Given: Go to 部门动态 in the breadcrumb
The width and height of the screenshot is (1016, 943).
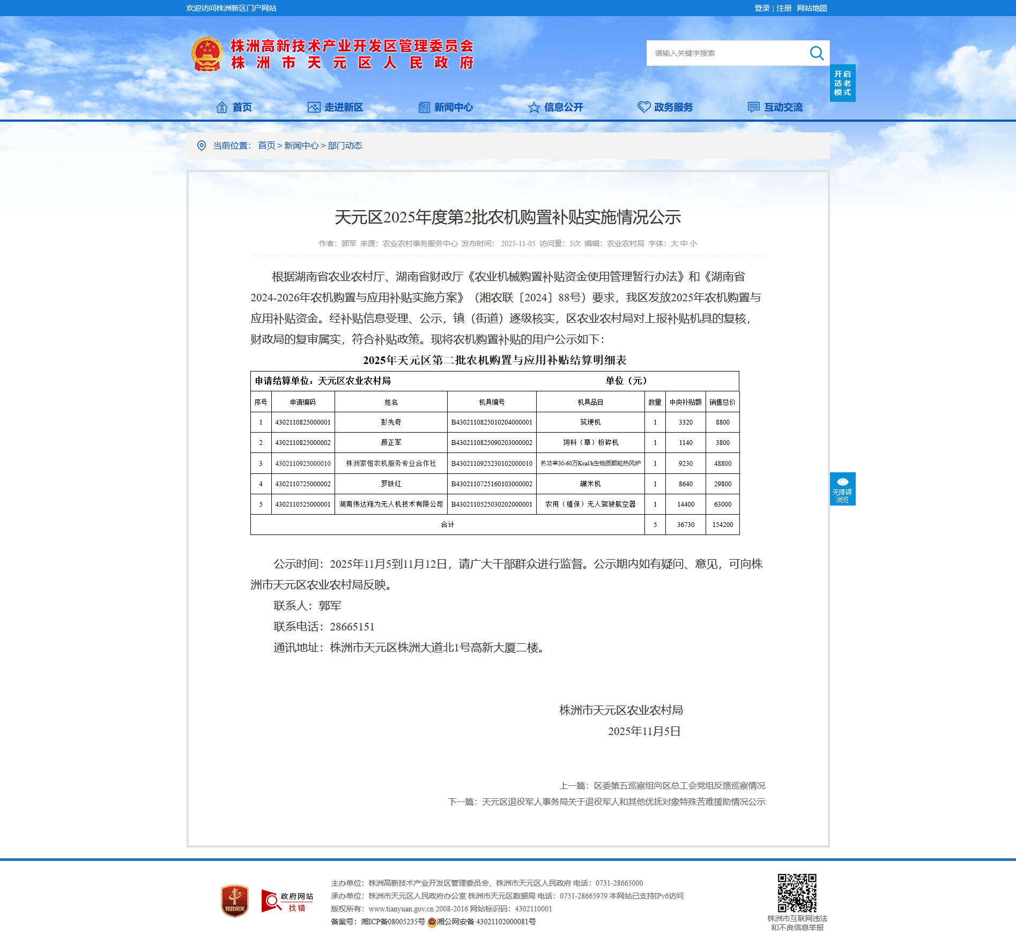Looking at the screenshot, I should (345, 146).
